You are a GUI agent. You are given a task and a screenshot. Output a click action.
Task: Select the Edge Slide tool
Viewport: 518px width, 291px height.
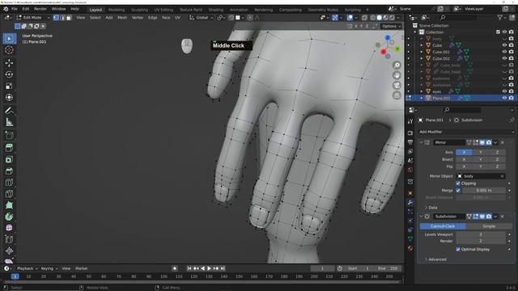9,239
